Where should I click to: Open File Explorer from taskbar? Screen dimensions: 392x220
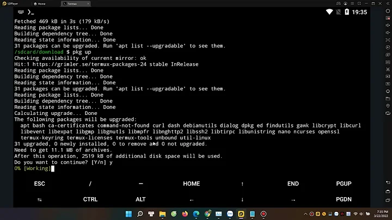pos(162,214)
